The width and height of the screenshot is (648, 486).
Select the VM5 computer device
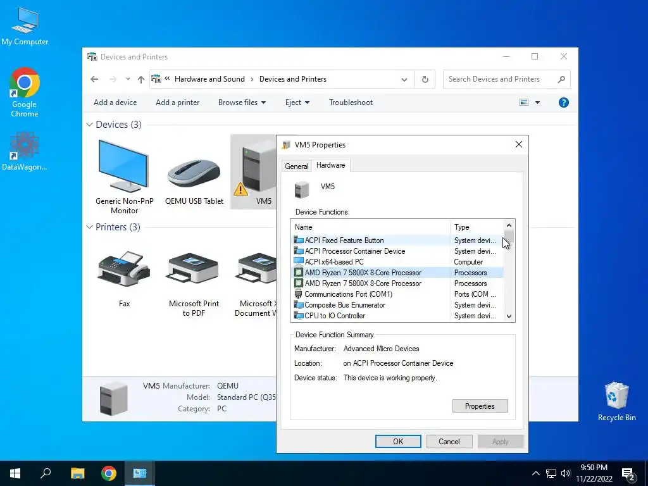click(253, 171)
